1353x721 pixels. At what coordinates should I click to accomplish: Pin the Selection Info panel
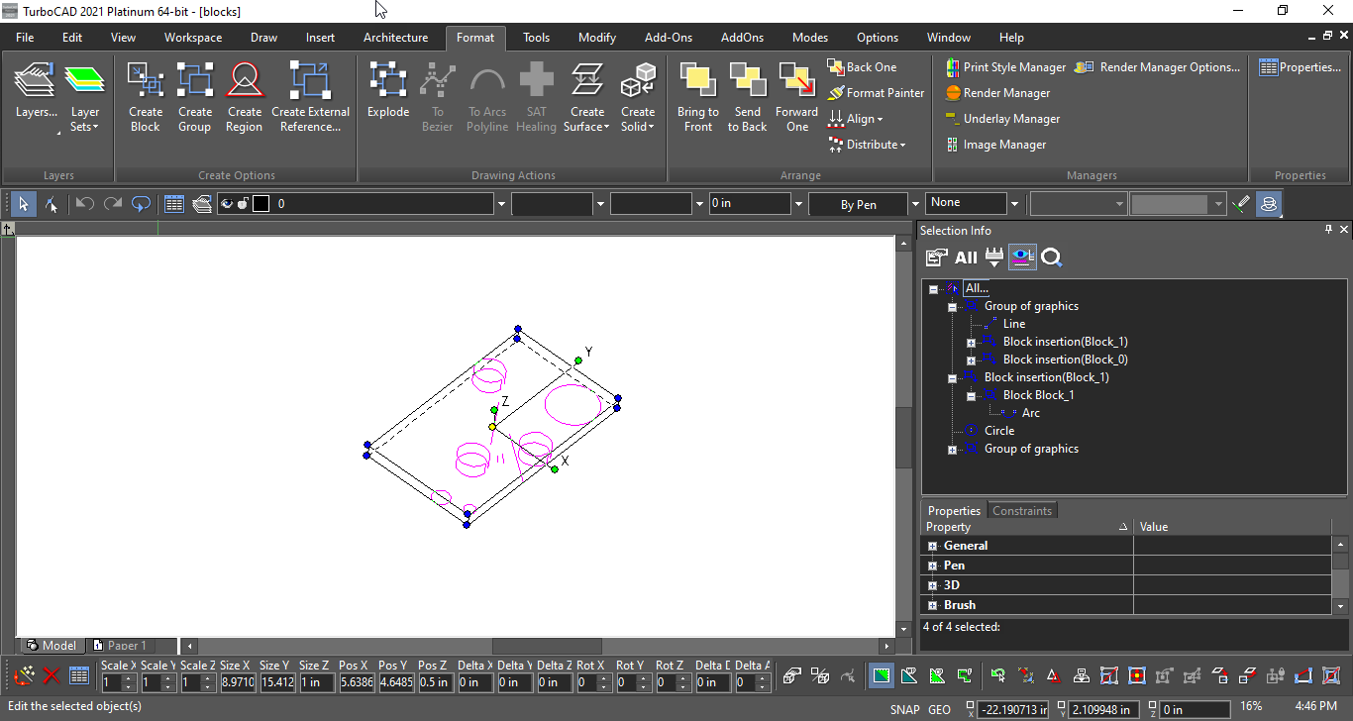[1329, 230]
